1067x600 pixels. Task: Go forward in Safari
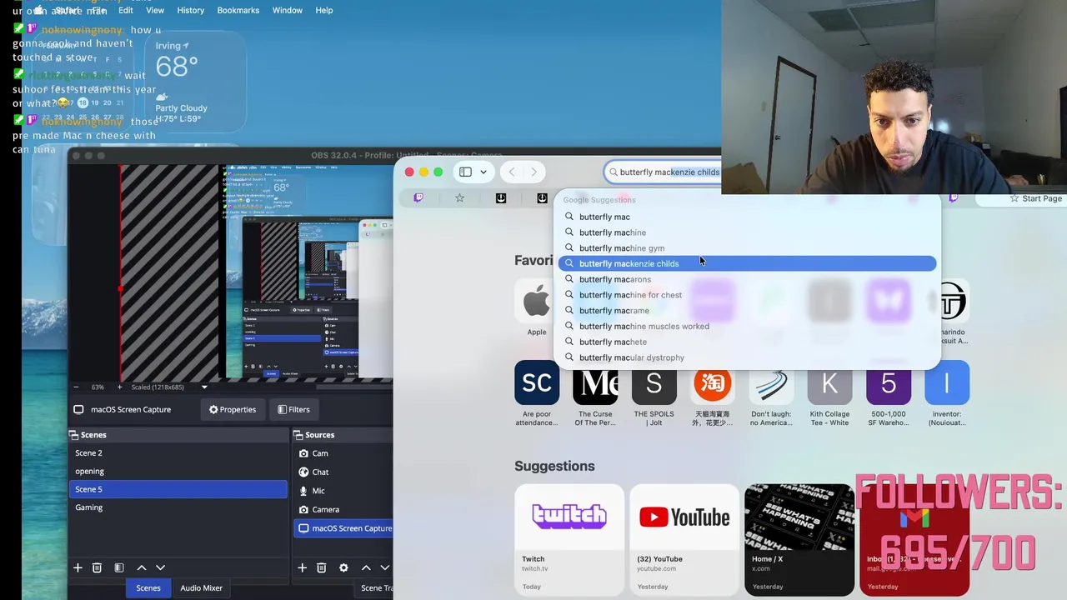(x=533, y=172)
